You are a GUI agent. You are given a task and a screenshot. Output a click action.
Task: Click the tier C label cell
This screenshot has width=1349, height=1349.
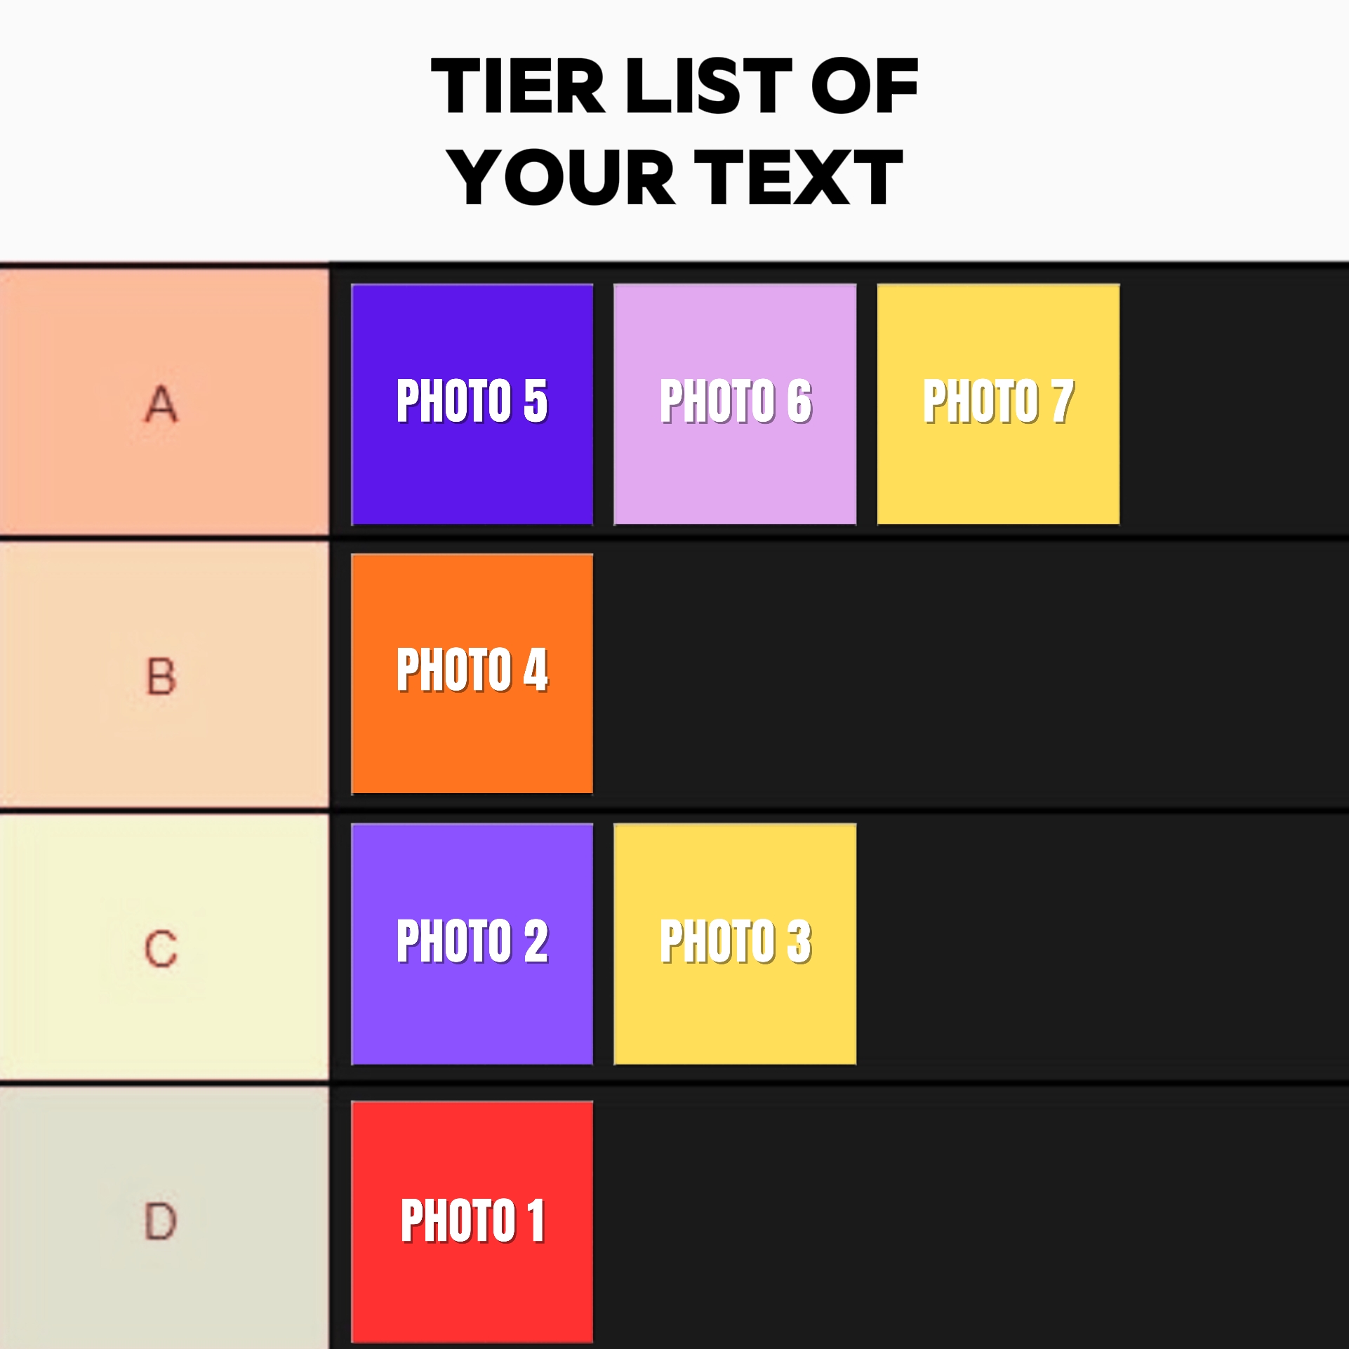click(x=163, y=948)
